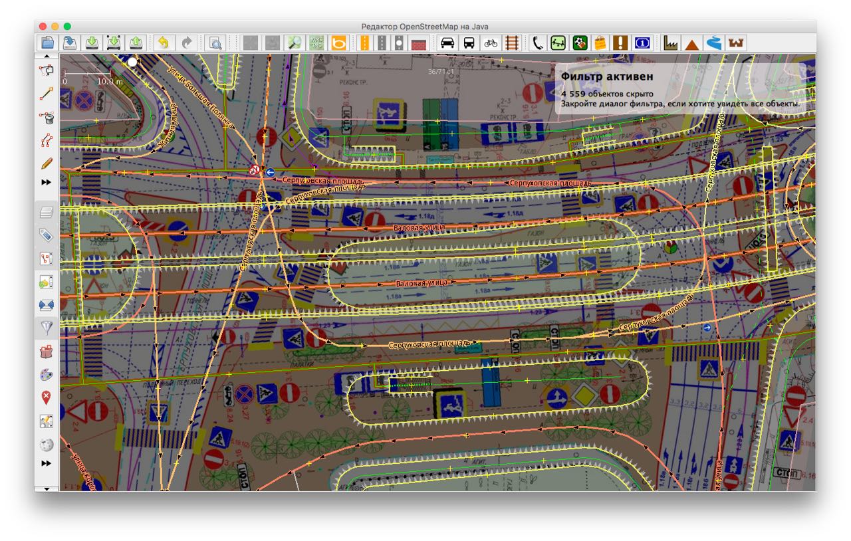Open the bus public transport preset

tap(469, 43)
